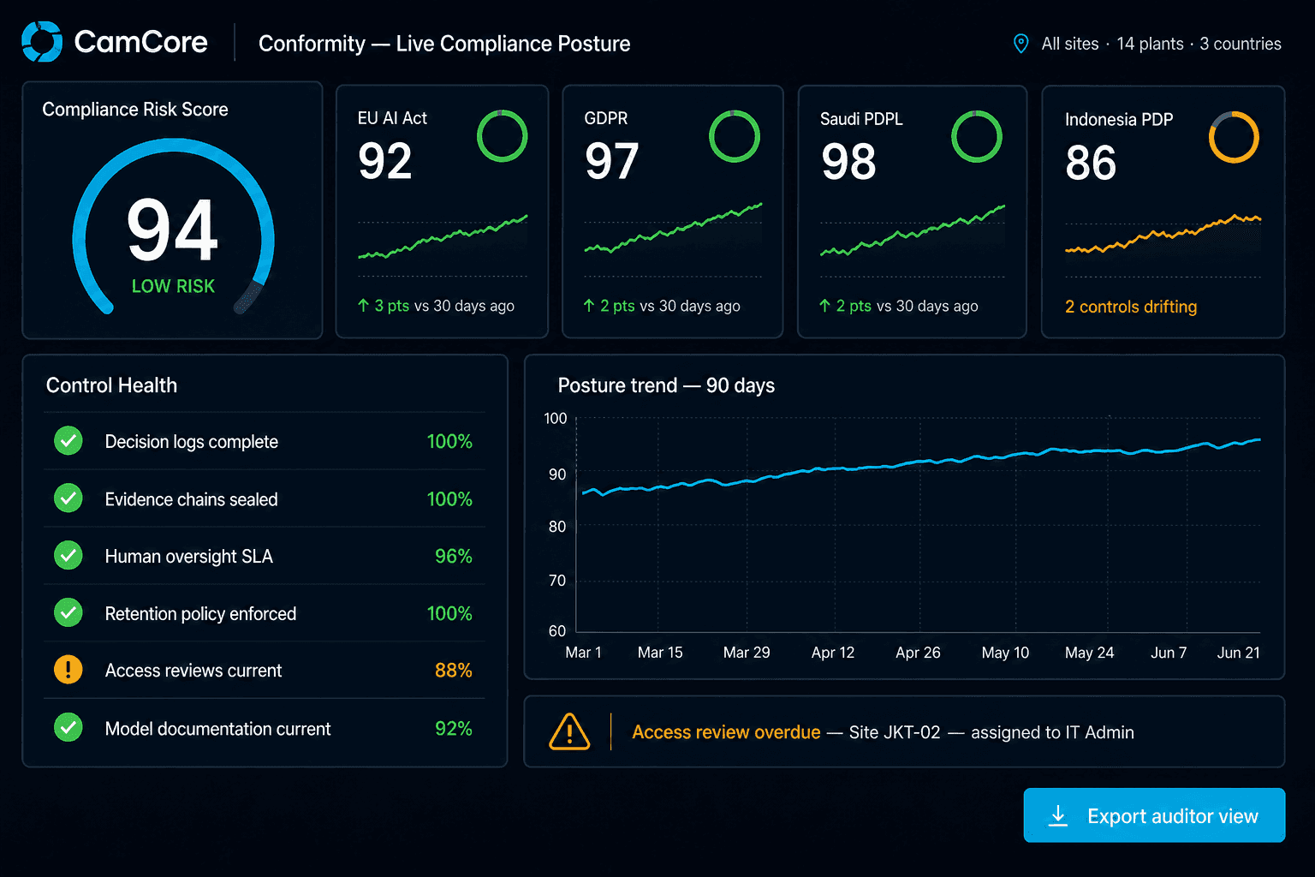Click the green check next to Decision logs complete
This screenshot has width=1315, height=877.
[x=68, y=441]
